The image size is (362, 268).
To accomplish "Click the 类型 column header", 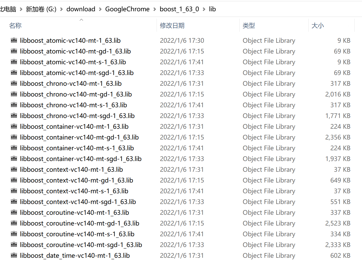I will click(249, 25).
